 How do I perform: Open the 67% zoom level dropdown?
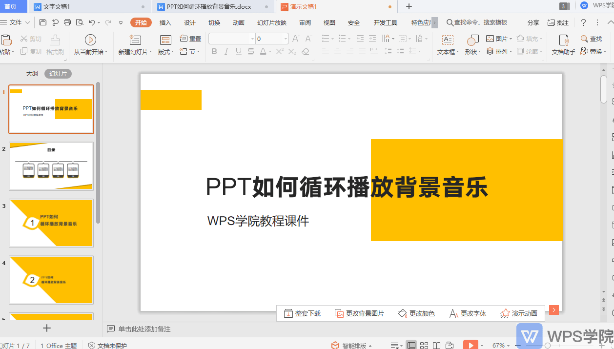(501, 345)
